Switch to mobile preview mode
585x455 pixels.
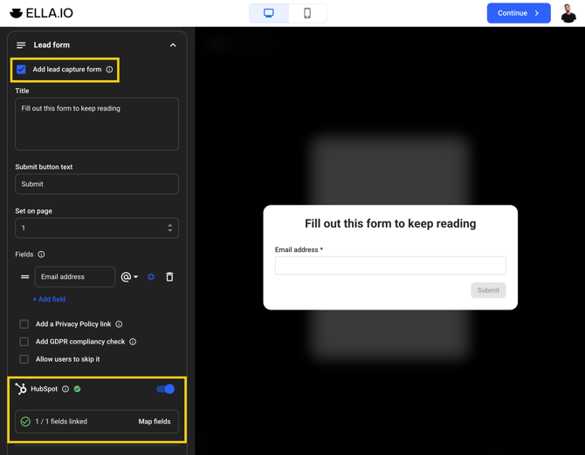point(307,13)
